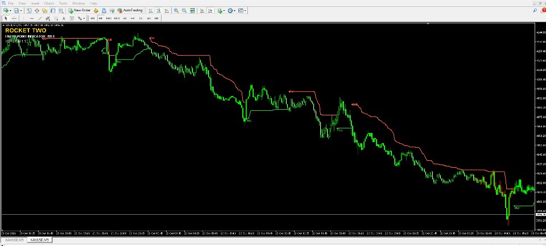Launch MetaEditor with the gold book icon
This screenshot has height=246, width=546.
[x=96, y=10]
